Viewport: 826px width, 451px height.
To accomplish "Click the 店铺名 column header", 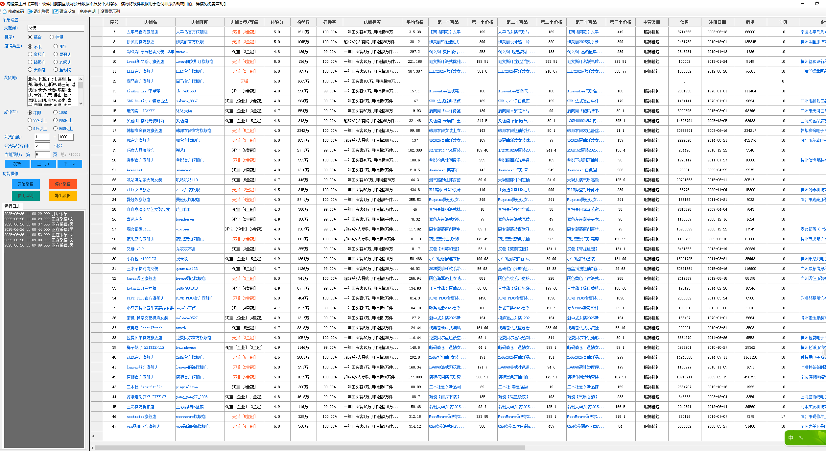I will [x=151, y=22].
